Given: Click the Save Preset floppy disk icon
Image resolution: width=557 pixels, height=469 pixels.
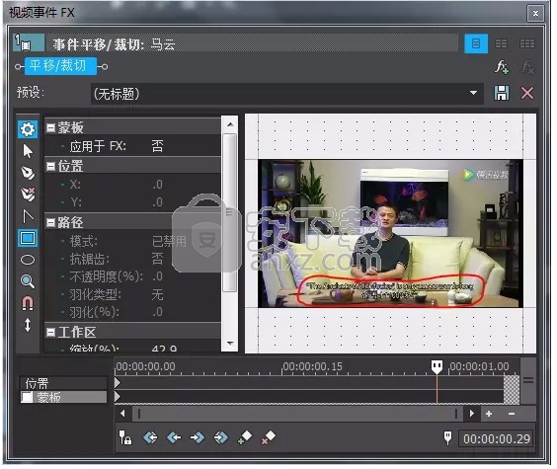Looking at the screenshot, I should coord(502,93).
